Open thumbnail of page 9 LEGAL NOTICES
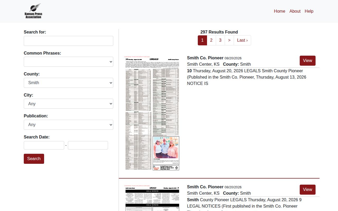 [152, 198]
